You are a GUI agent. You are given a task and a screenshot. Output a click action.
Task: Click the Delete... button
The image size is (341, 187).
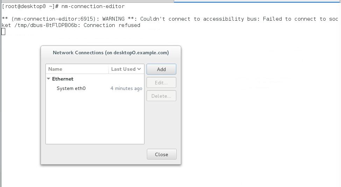coord(161,96)
